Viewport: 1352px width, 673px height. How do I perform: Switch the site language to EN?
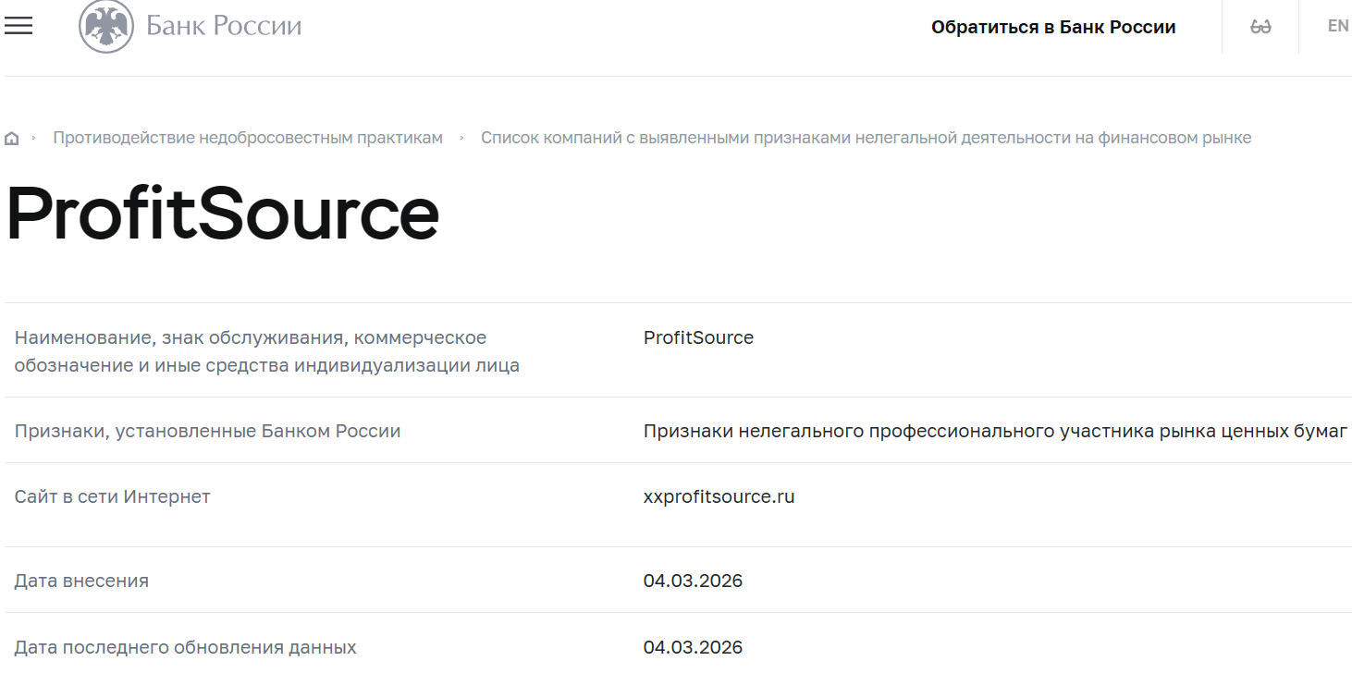click(x=1337, y=26)
